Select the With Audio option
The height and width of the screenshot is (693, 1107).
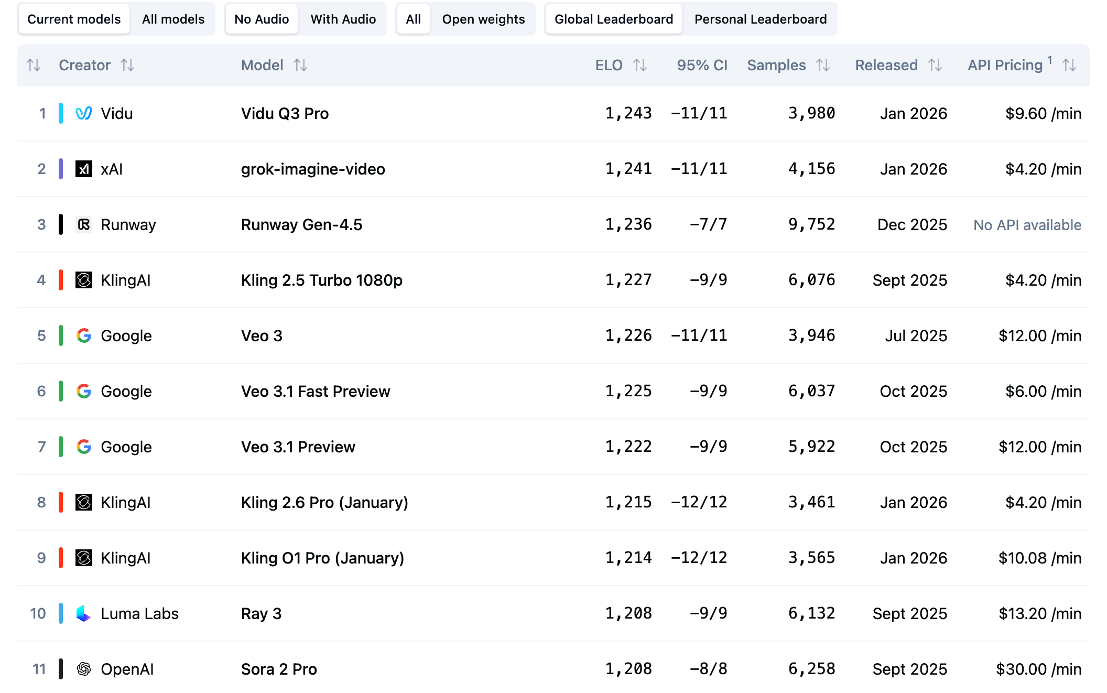[343, 19]
